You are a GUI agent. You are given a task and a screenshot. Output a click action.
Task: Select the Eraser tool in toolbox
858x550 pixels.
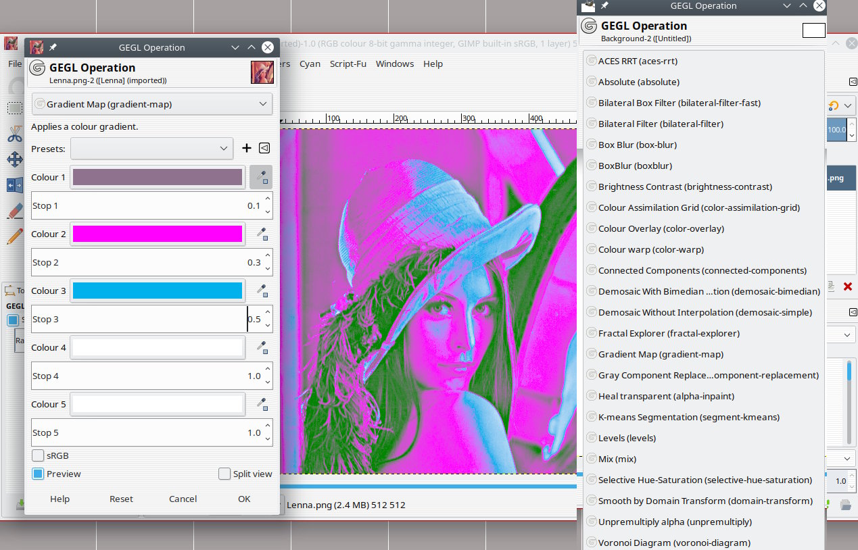14,211
